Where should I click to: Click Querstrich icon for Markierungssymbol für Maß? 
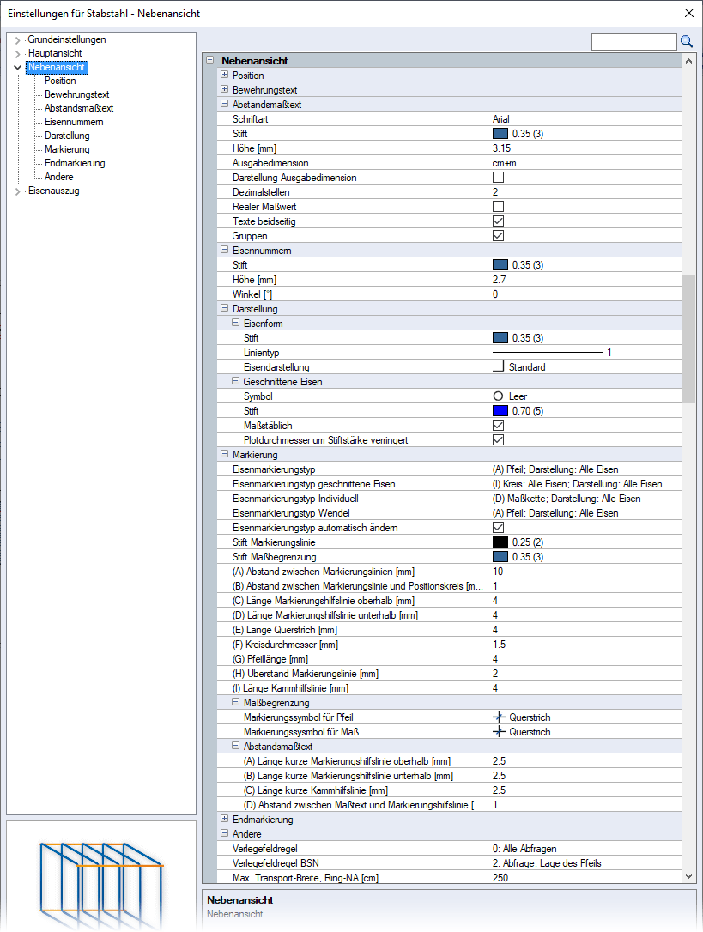click(x=499, y=732)
